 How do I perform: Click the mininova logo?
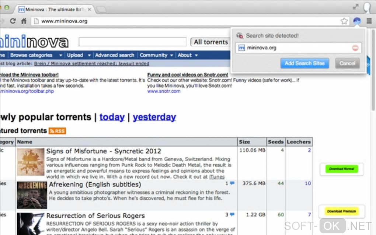click(34, 42)
